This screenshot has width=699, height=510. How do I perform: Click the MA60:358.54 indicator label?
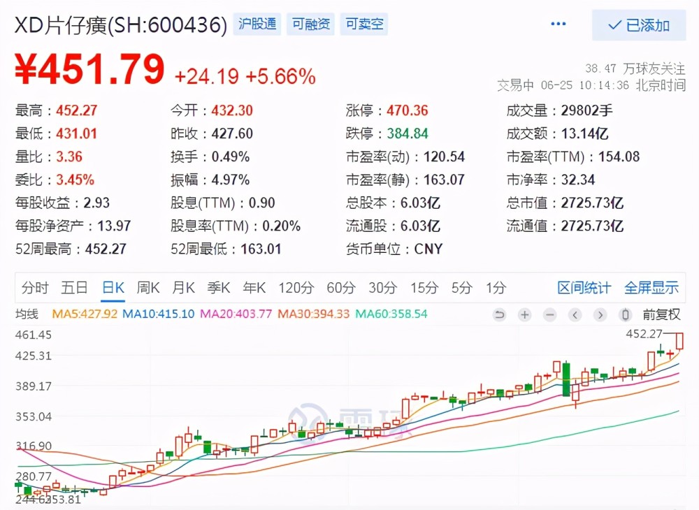click(x=391, y=314)
